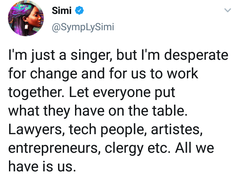
Task: Click the word "artistes," in the tweet
Action: tap(177, 130)
